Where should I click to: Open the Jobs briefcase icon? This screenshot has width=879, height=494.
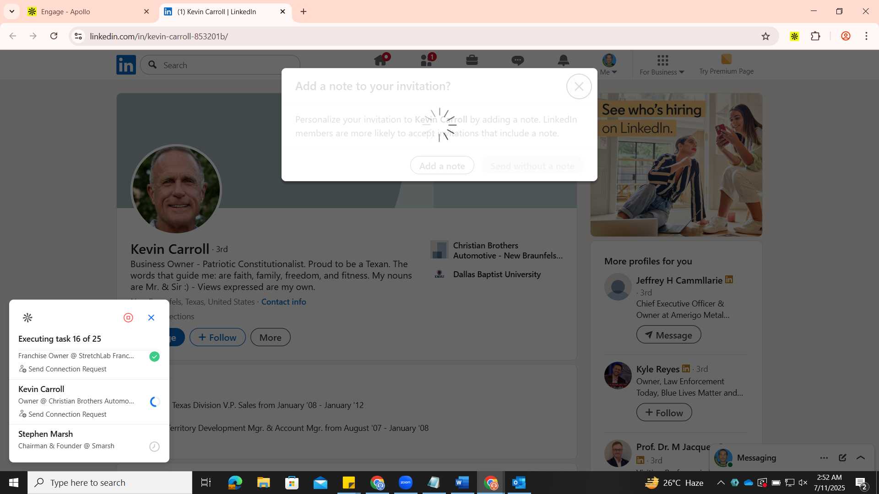point(472,60)
